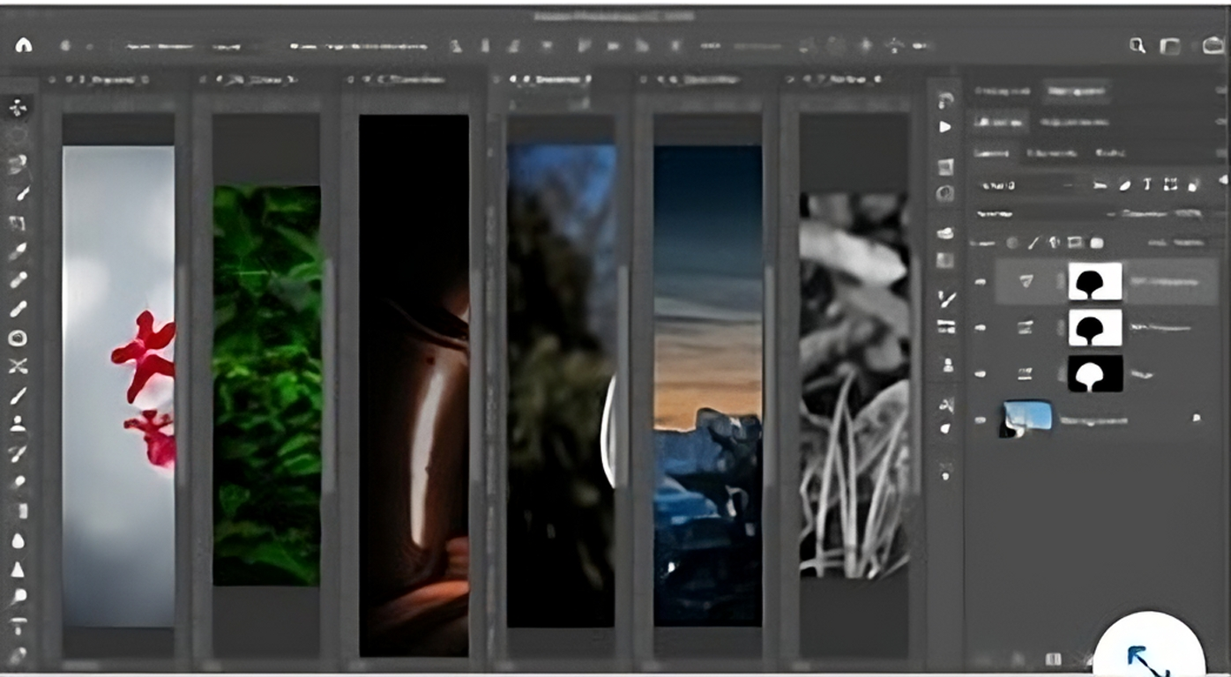Toggle Lock Image Pixels brush icon in the Layers panel

pos(1033,242)
